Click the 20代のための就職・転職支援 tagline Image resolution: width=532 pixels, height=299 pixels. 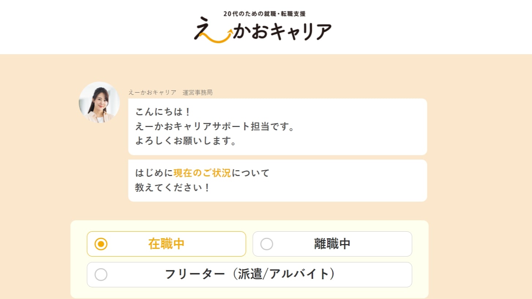coord(264,14)
